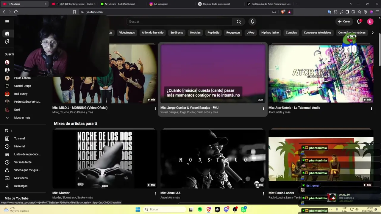Open the Bad Bunny subscription

pyautogui.click(x=21, y=94)
